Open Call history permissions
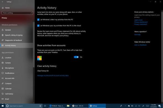 click(x=17, y=94)
